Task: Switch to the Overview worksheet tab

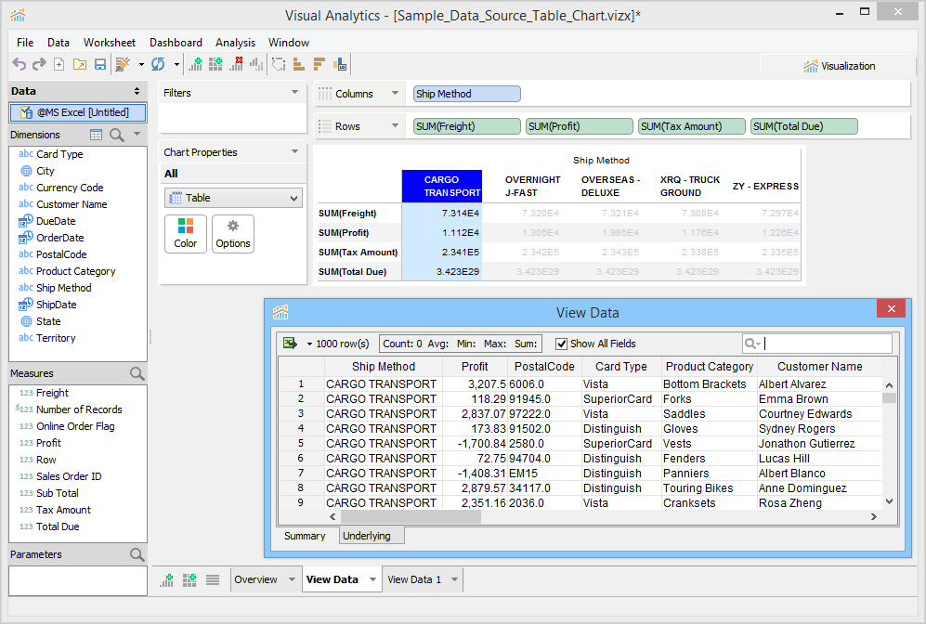Action: click(255, 579)
